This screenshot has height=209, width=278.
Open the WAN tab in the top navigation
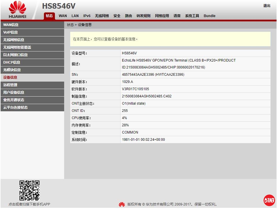[x=63, y=16]
